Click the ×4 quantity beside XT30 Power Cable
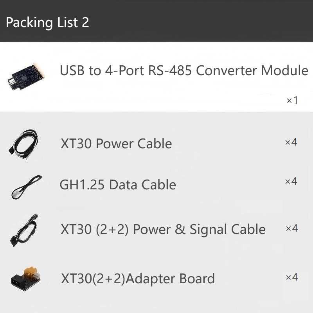Image resolution: width=313 pixels, height=313 pixels. 291,142
